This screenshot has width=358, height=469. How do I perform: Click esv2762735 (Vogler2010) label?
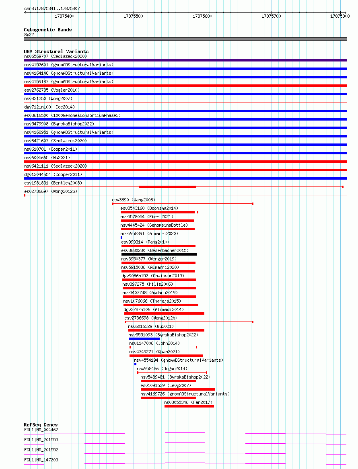pyautogui.click(x=52, y=90)
